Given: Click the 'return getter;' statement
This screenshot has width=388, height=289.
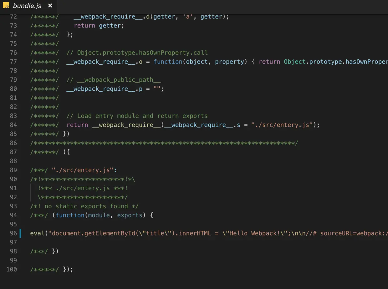Looking at the screenshot, I should 99,26.
